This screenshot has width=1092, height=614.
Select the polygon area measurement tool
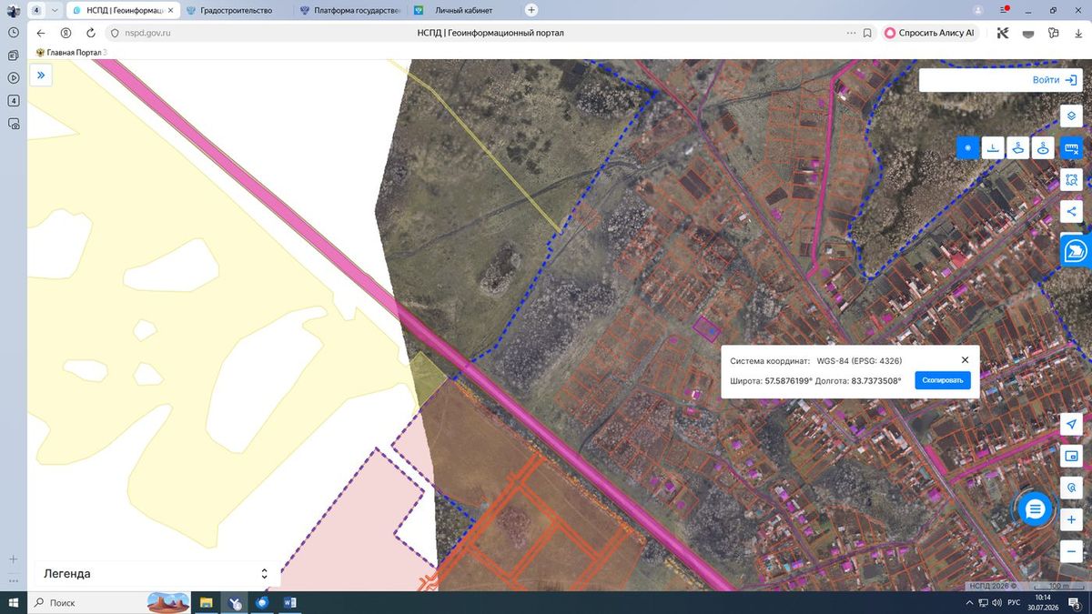tap(1018, 147)
